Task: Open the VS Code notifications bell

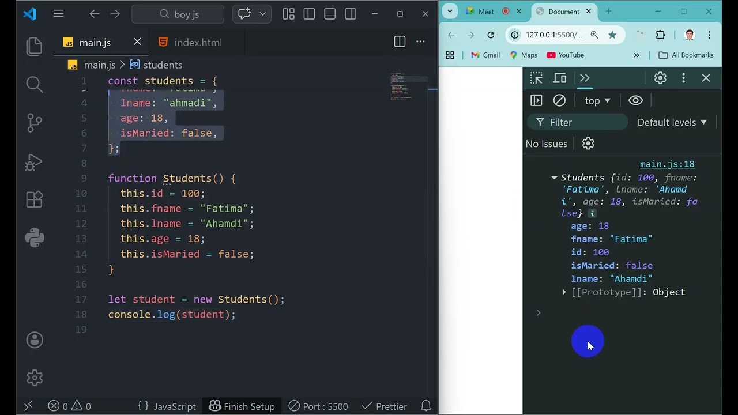Action: (426, 406)
